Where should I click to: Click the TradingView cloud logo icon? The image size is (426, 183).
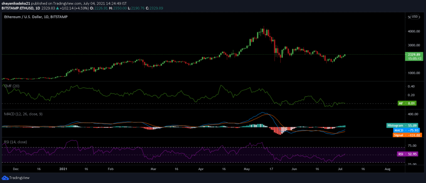click(5, 178)
